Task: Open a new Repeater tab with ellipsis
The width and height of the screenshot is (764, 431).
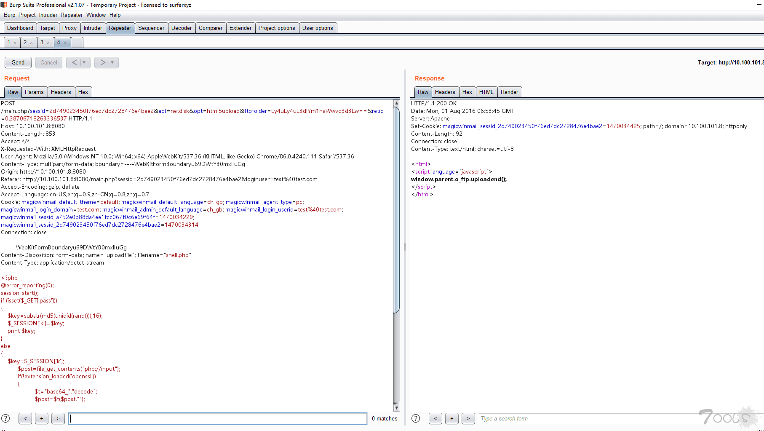Action: pos(77,43)
